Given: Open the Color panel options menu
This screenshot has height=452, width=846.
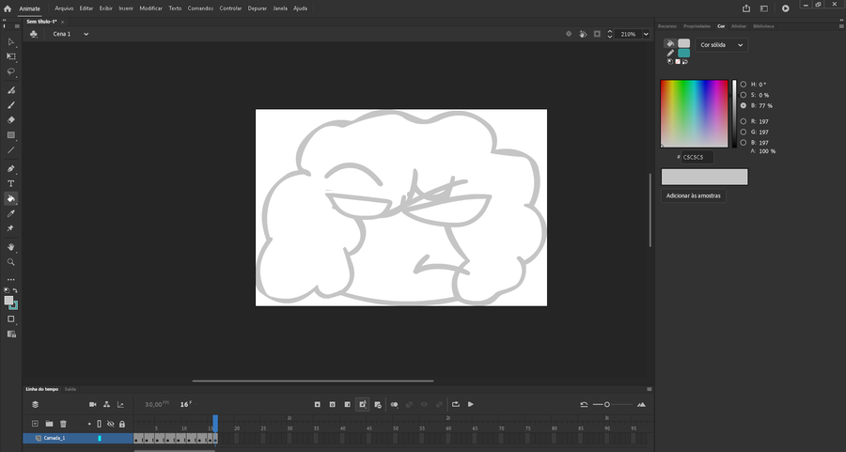Looking at the screenshot, I should [840, 26].
